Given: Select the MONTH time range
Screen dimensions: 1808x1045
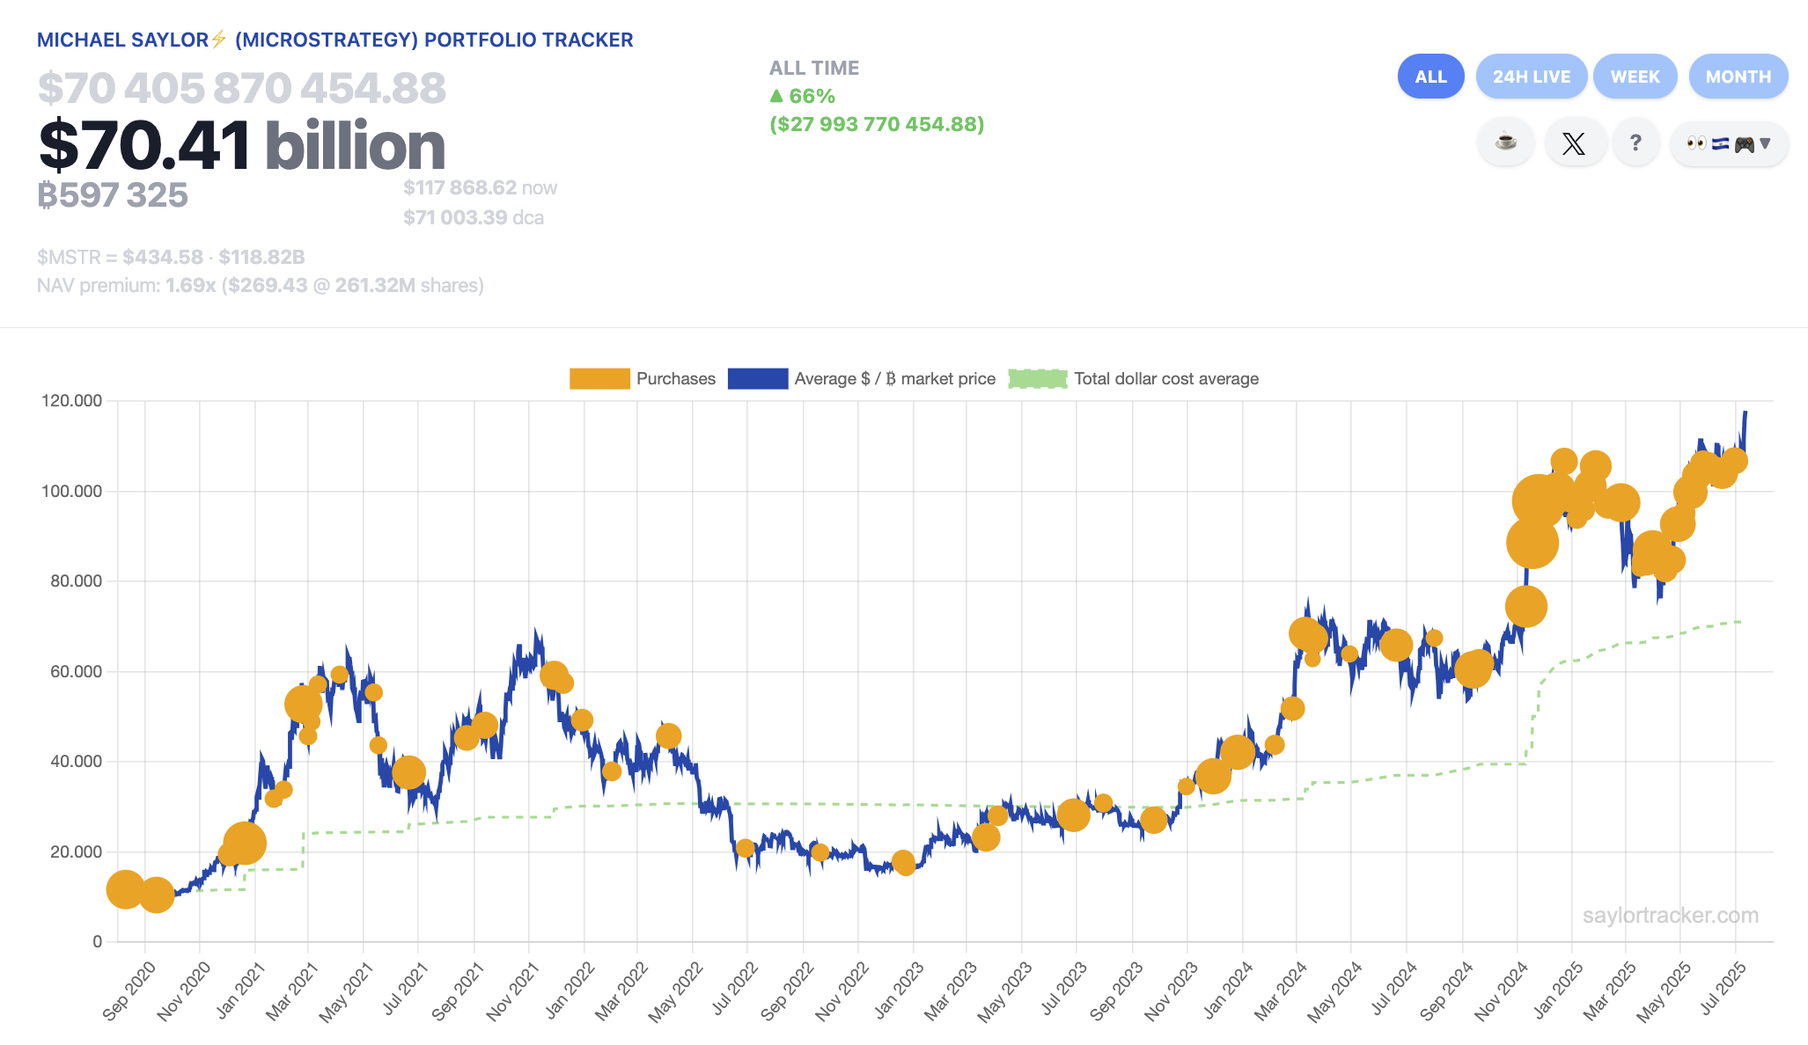Looking at the screenshot, I should (1738, 77).
